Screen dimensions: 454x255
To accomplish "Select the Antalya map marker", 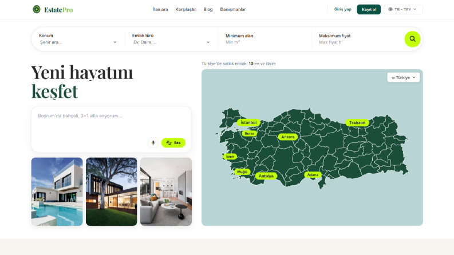I will pyautogui.click(x=266, y=176).
